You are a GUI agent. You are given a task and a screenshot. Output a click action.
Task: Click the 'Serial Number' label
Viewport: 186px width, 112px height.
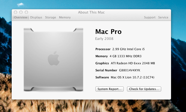tap(106, 70)
